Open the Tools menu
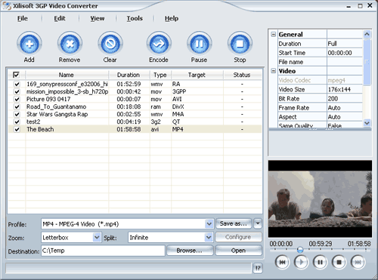The width and height of the screenshot is (378, 280). point(135,18)
